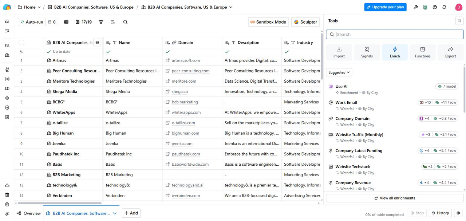Click the table row view icon in toolbar
Screen dimensions: 466x221
tap(66, 22)
